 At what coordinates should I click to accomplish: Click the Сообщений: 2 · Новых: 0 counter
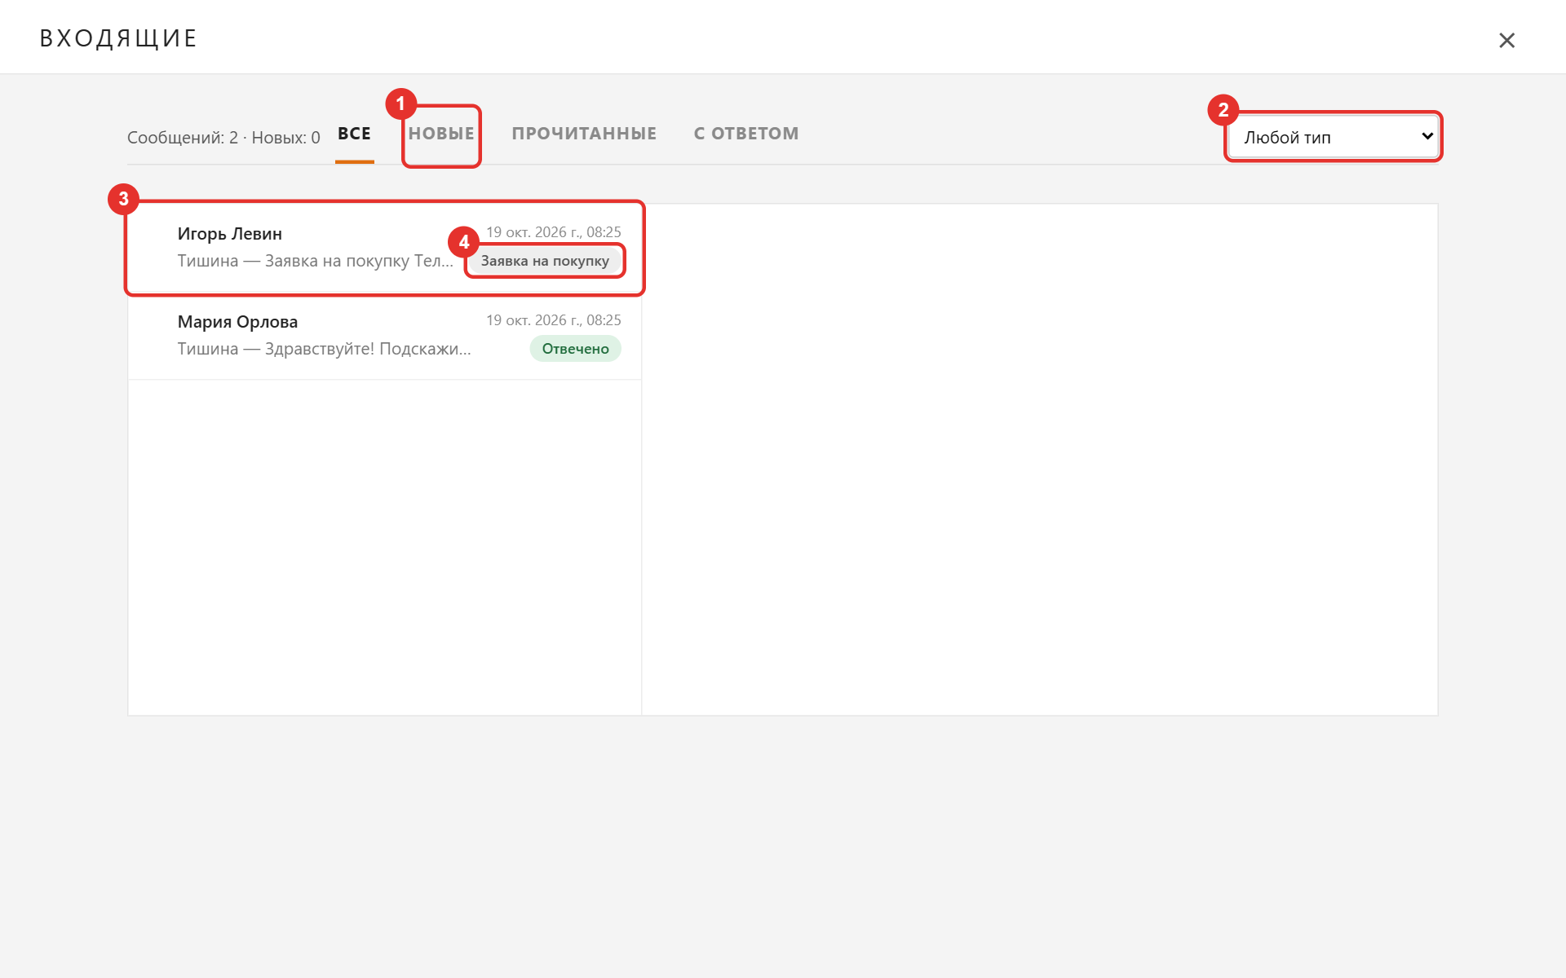coord(223,138)
